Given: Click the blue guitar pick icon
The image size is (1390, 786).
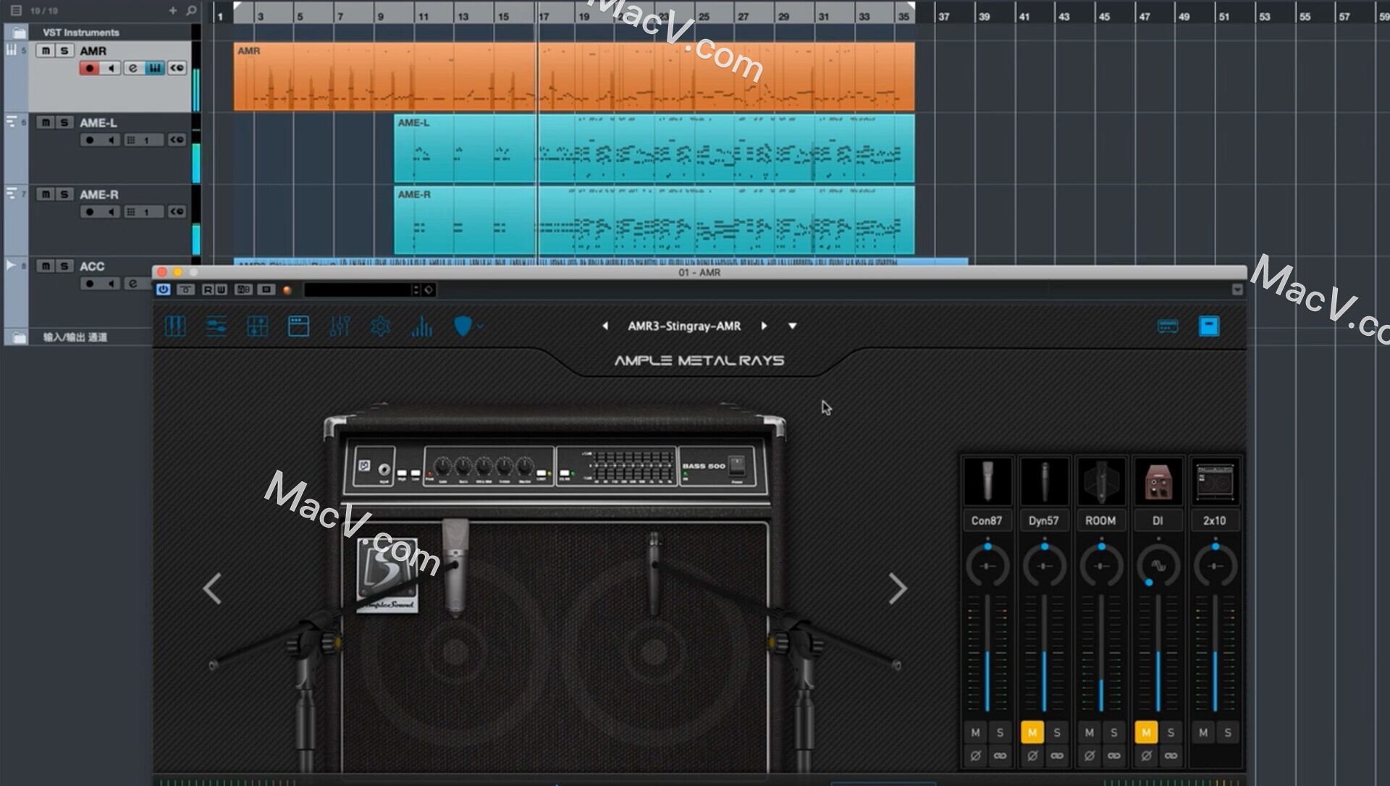Looking at the screenshot, I should coord(463,326).
